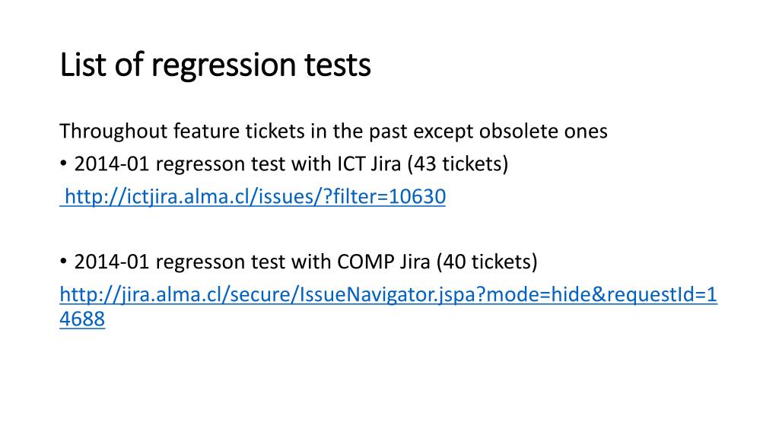This screenshot has width=779, height=438.
Task: Click the 'Throughout feature tickets' sentence
Action: (333, 131)
